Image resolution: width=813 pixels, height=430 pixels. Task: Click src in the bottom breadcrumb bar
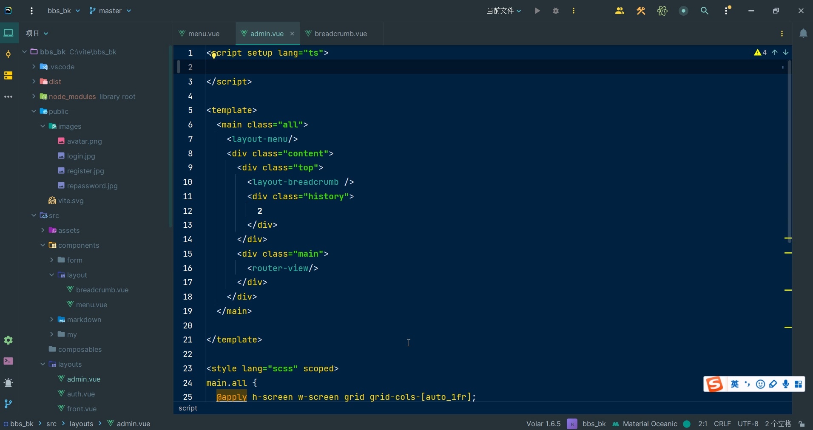tap(52, 424)
